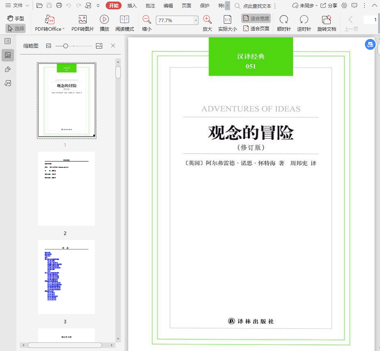Viewport: 380px width, 351px height.
Task: Switch to the 保护 tab
Action: [204, 5]
